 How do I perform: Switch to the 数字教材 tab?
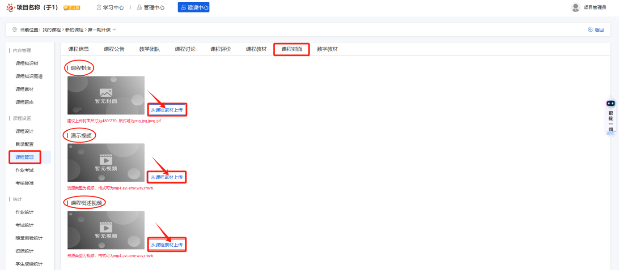(x=327, y=49)
